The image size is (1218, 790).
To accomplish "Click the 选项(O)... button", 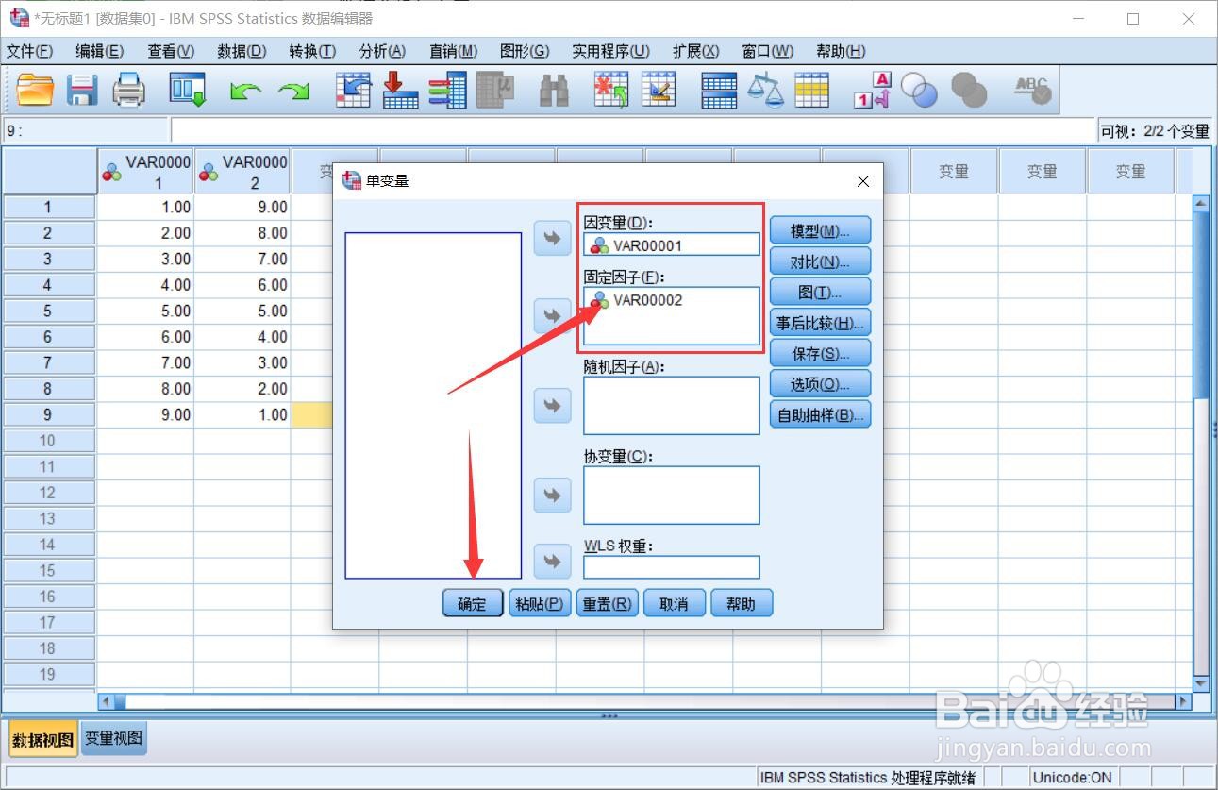I will click(x=820, y=384).
